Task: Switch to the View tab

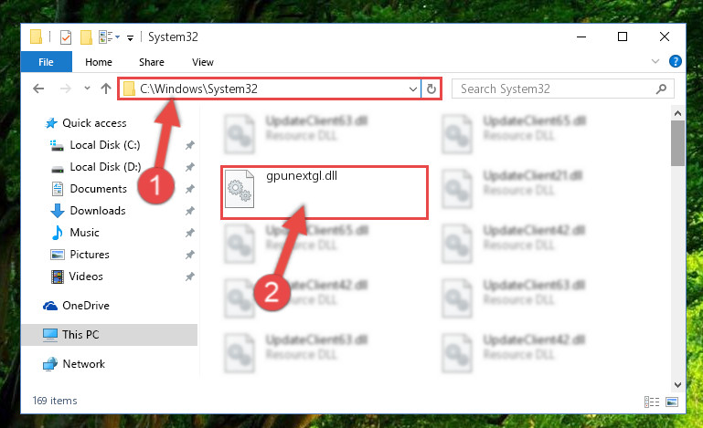Action: pyautogui.click(x=203, y=62)
